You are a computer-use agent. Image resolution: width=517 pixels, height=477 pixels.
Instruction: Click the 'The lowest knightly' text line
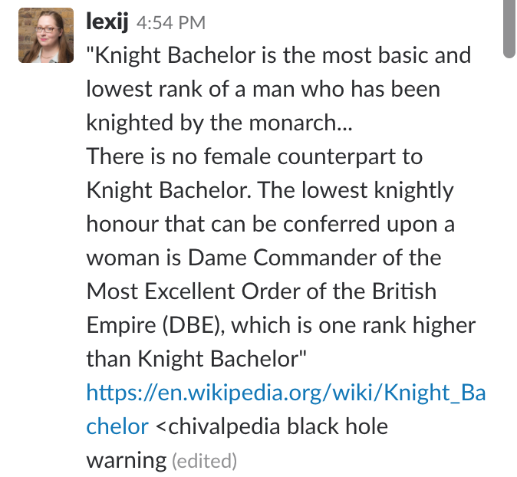pos(356,190)
